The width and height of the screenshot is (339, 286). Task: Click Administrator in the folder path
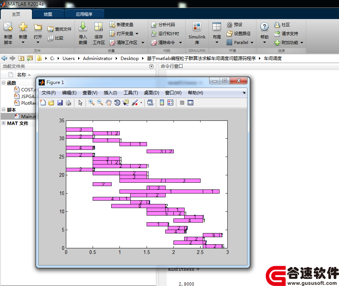click(x=97, y=58)
